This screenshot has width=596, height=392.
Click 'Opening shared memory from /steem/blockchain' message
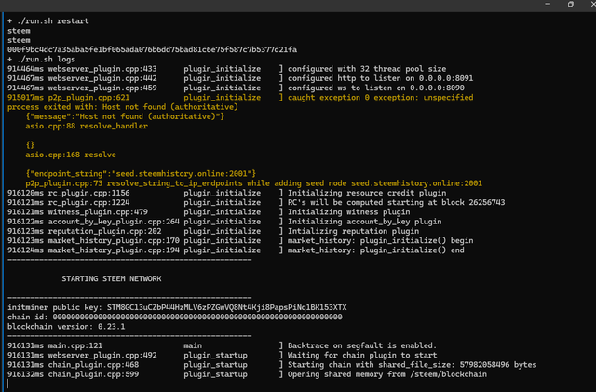387,374
